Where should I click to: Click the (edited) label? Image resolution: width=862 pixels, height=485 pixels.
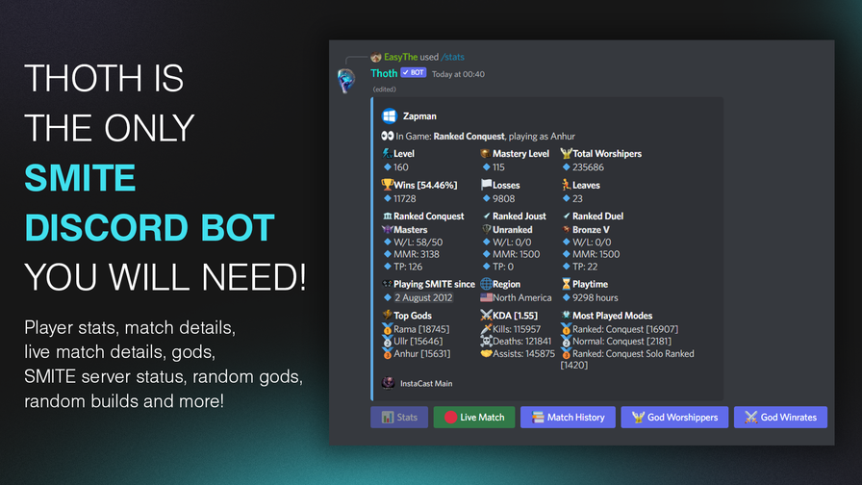tap(384, 89)
